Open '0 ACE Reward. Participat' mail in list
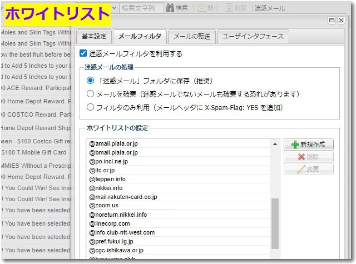Screen dimensions: 356x264 [x=36, y=88]
